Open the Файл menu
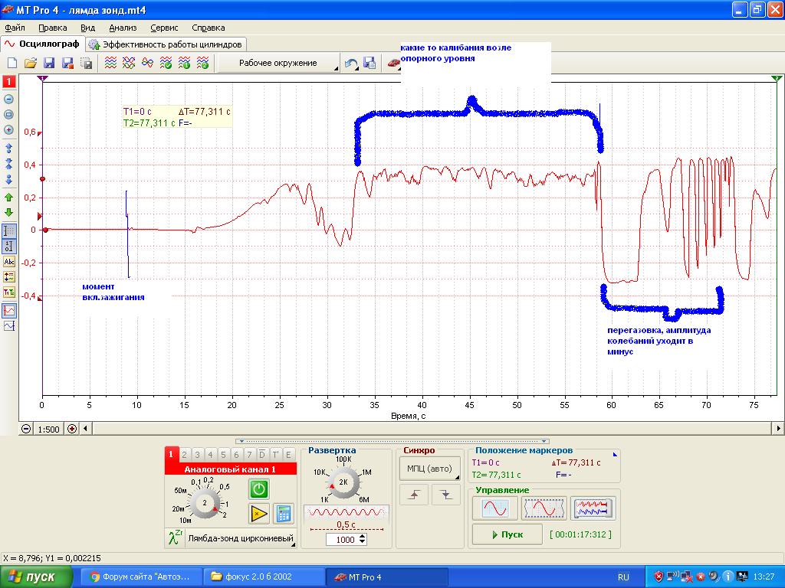 [x=15, y=28]
